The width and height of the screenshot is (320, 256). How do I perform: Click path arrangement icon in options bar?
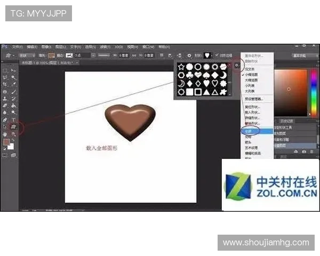(x=179, y=55)
